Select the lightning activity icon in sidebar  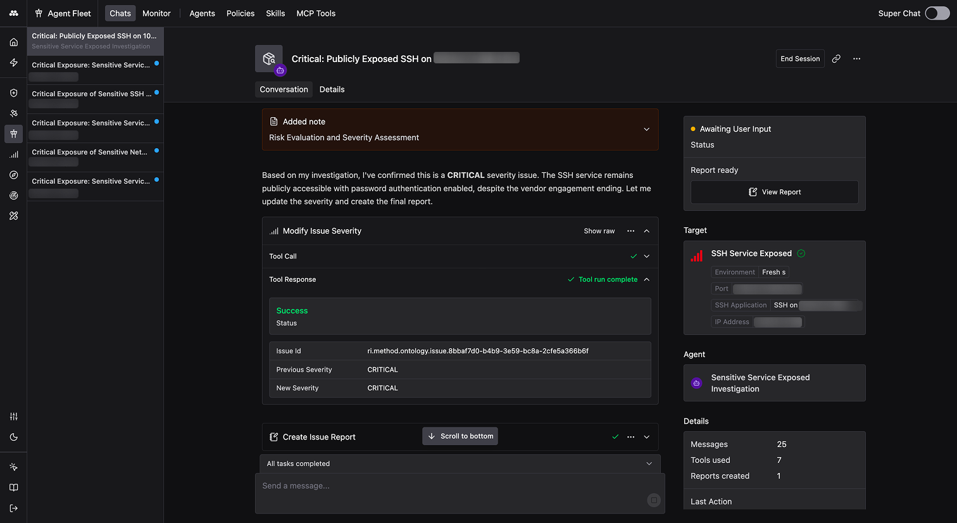click(x=13, y=61)
